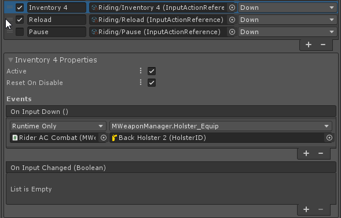The width and height of the screenshot is (341, 218).
Task: Toggle the Active property checkbox
Action: point(152,71)
